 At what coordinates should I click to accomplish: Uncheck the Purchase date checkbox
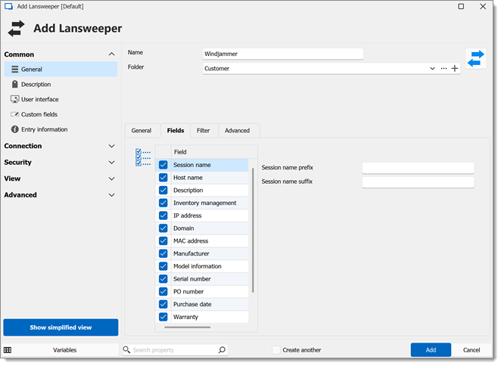tap(163, 304)
